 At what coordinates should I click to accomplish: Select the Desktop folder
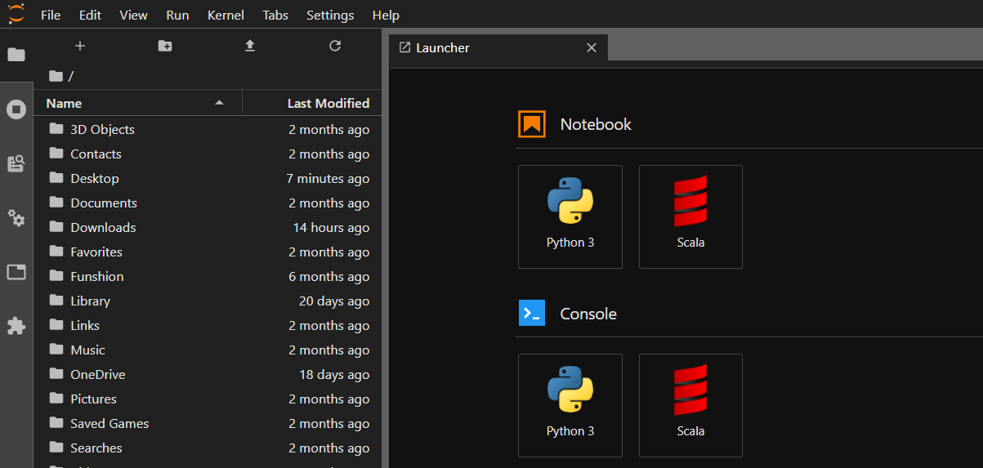208,178
